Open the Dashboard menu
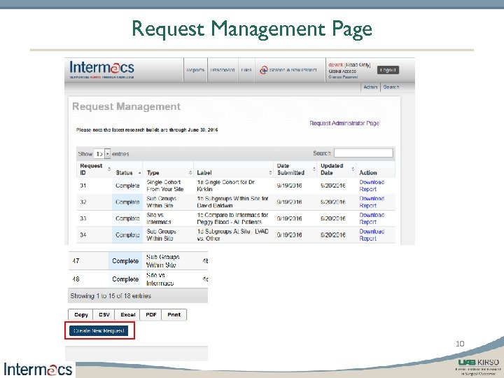Screen dimensions: 504x378 click(223, 70)
